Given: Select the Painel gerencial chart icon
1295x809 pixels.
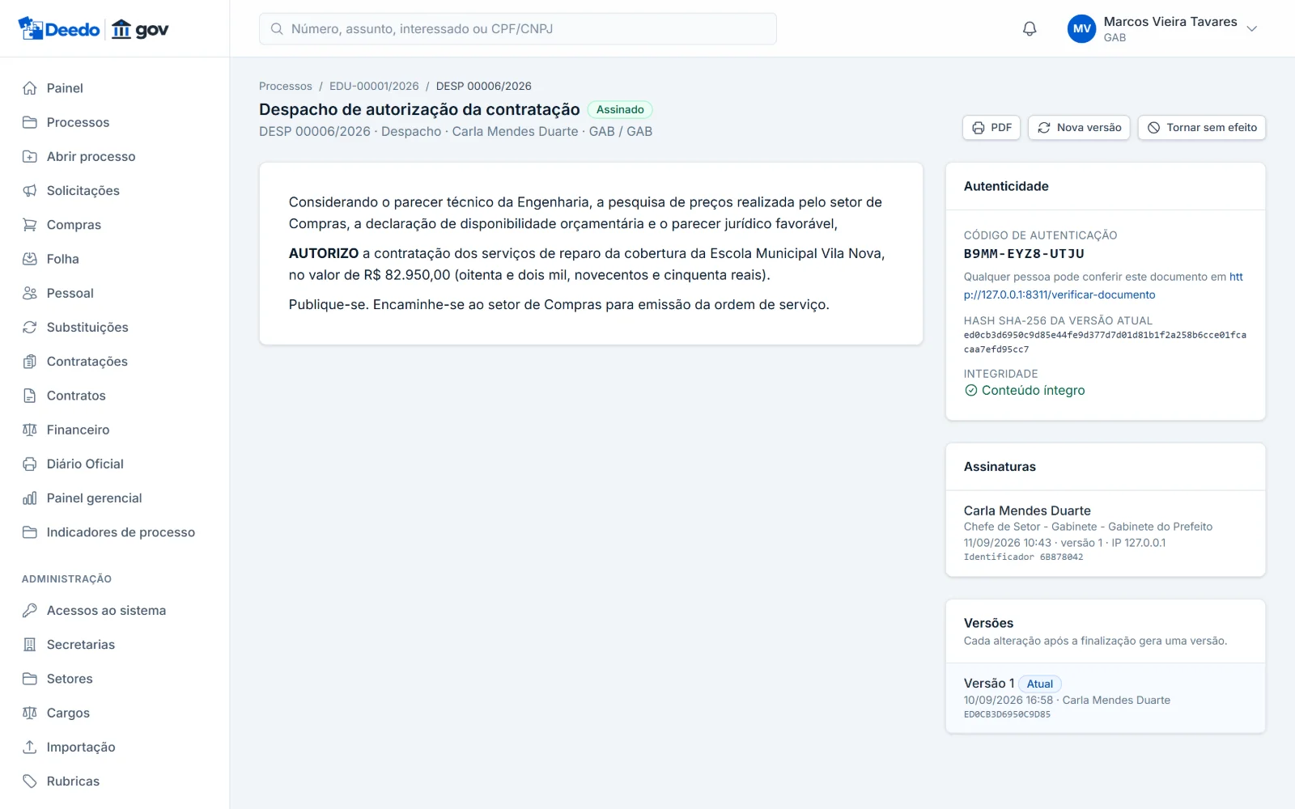Looking at the screenshot, I should [x=30, y=498].
